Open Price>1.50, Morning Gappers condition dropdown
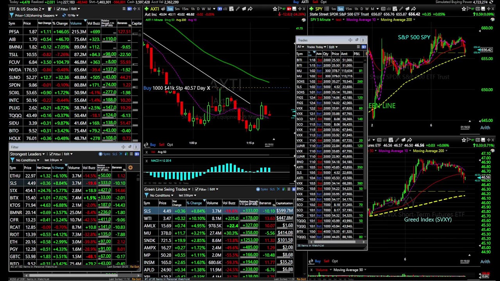 click(x=57, y=15)
